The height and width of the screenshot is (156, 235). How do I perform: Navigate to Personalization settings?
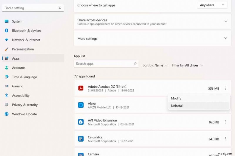pos(33,49)
